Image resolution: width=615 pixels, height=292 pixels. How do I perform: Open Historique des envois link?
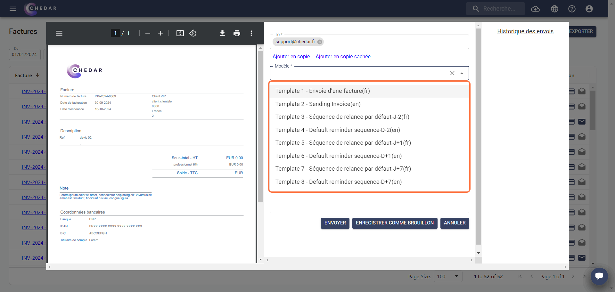pos(525,31)
